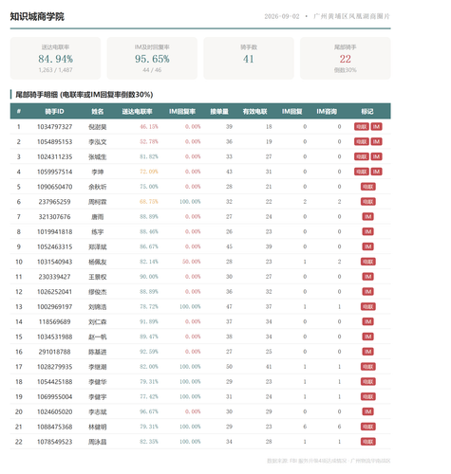The image size is (451, 474).
Task: Click rider ID 1054425188
Action: (x=54, y=382)
